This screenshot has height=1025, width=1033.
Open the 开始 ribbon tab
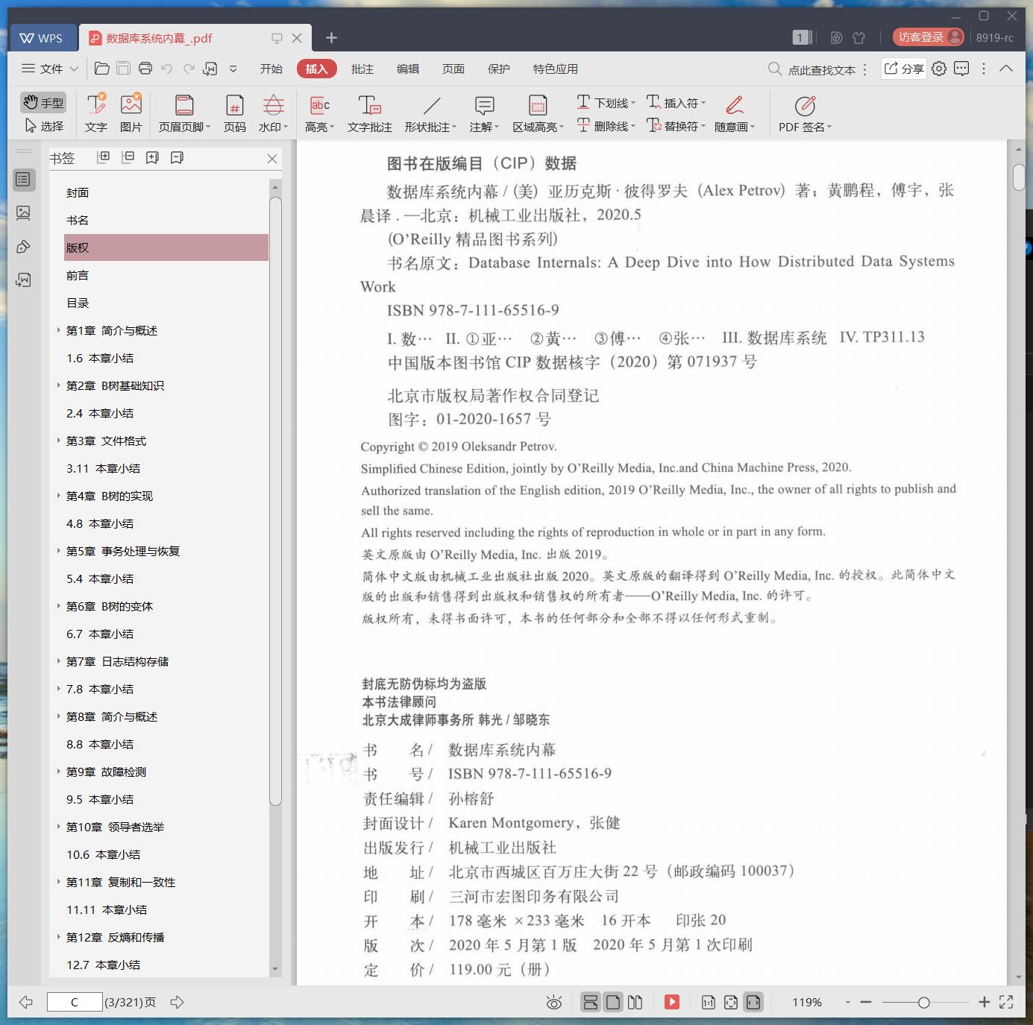click(x=271, y=69)
